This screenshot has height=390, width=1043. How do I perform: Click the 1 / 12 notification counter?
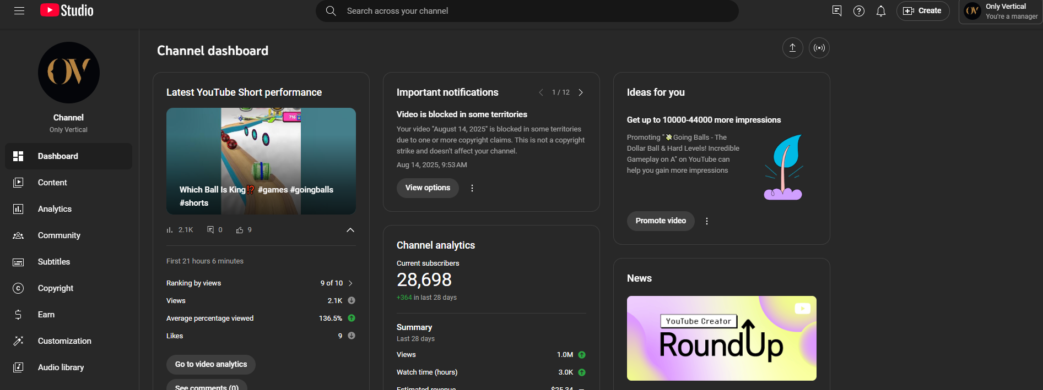coord(561,92)
